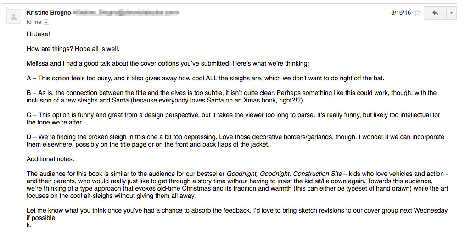This screenshot has height=237, width=465.
Task: Click the 8/16/16 date stamp
Action: click(x=401, y=13)
